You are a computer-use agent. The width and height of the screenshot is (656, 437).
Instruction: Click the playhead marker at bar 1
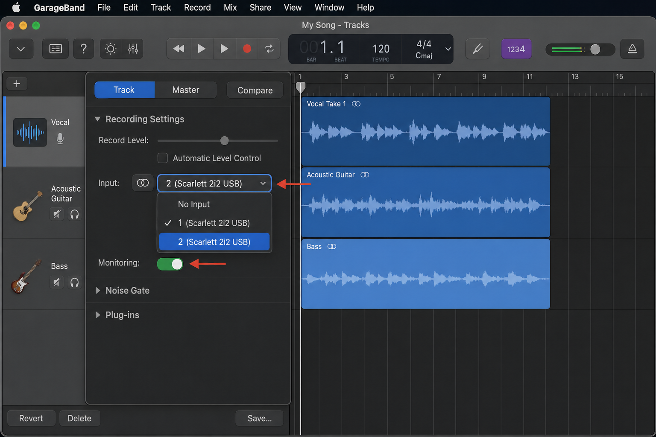coord(301,87)
